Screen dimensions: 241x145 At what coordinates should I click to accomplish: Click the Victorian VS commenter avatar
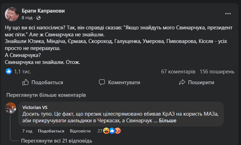(11, 108)
